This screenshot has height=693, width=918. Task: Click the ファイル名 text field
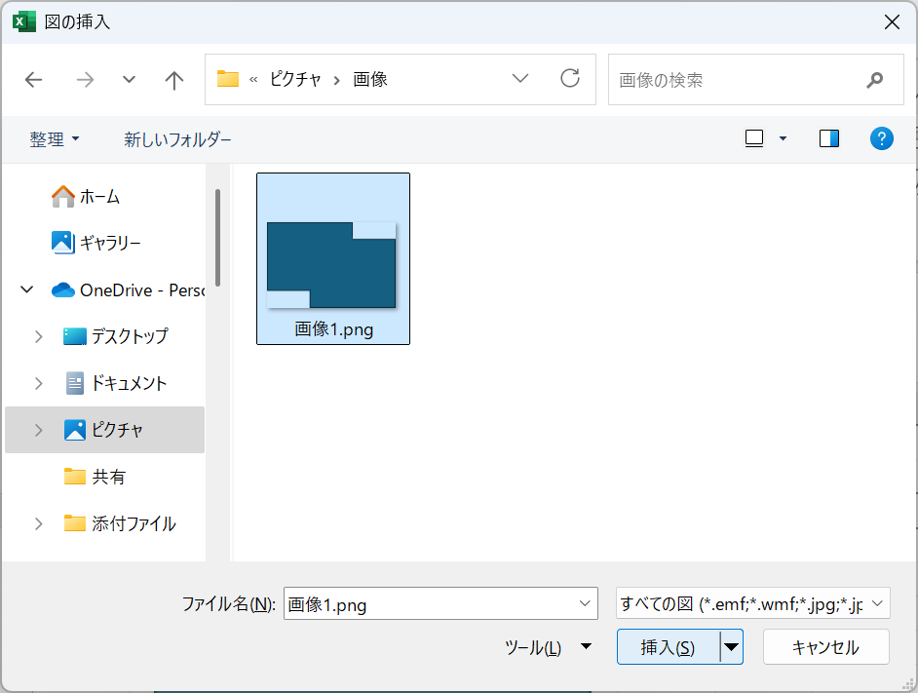(440, 603)
